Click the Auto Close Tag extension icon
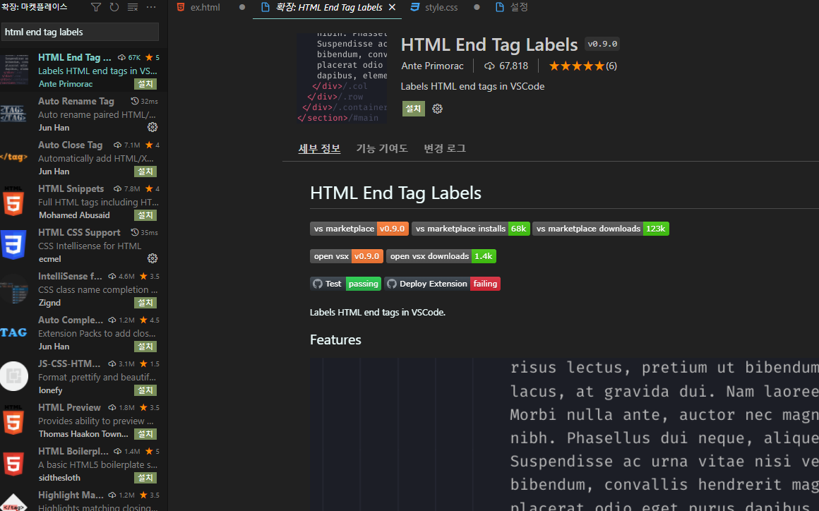Screen dimensions: 819x511 tap(13, 157)
